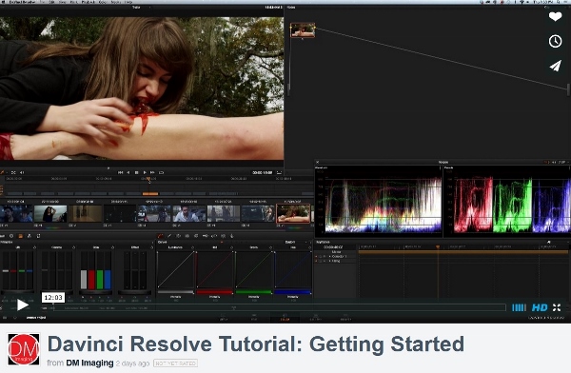
Task: Play the Vimeo video
Action: pyautogui.click(x=23, y=305)
